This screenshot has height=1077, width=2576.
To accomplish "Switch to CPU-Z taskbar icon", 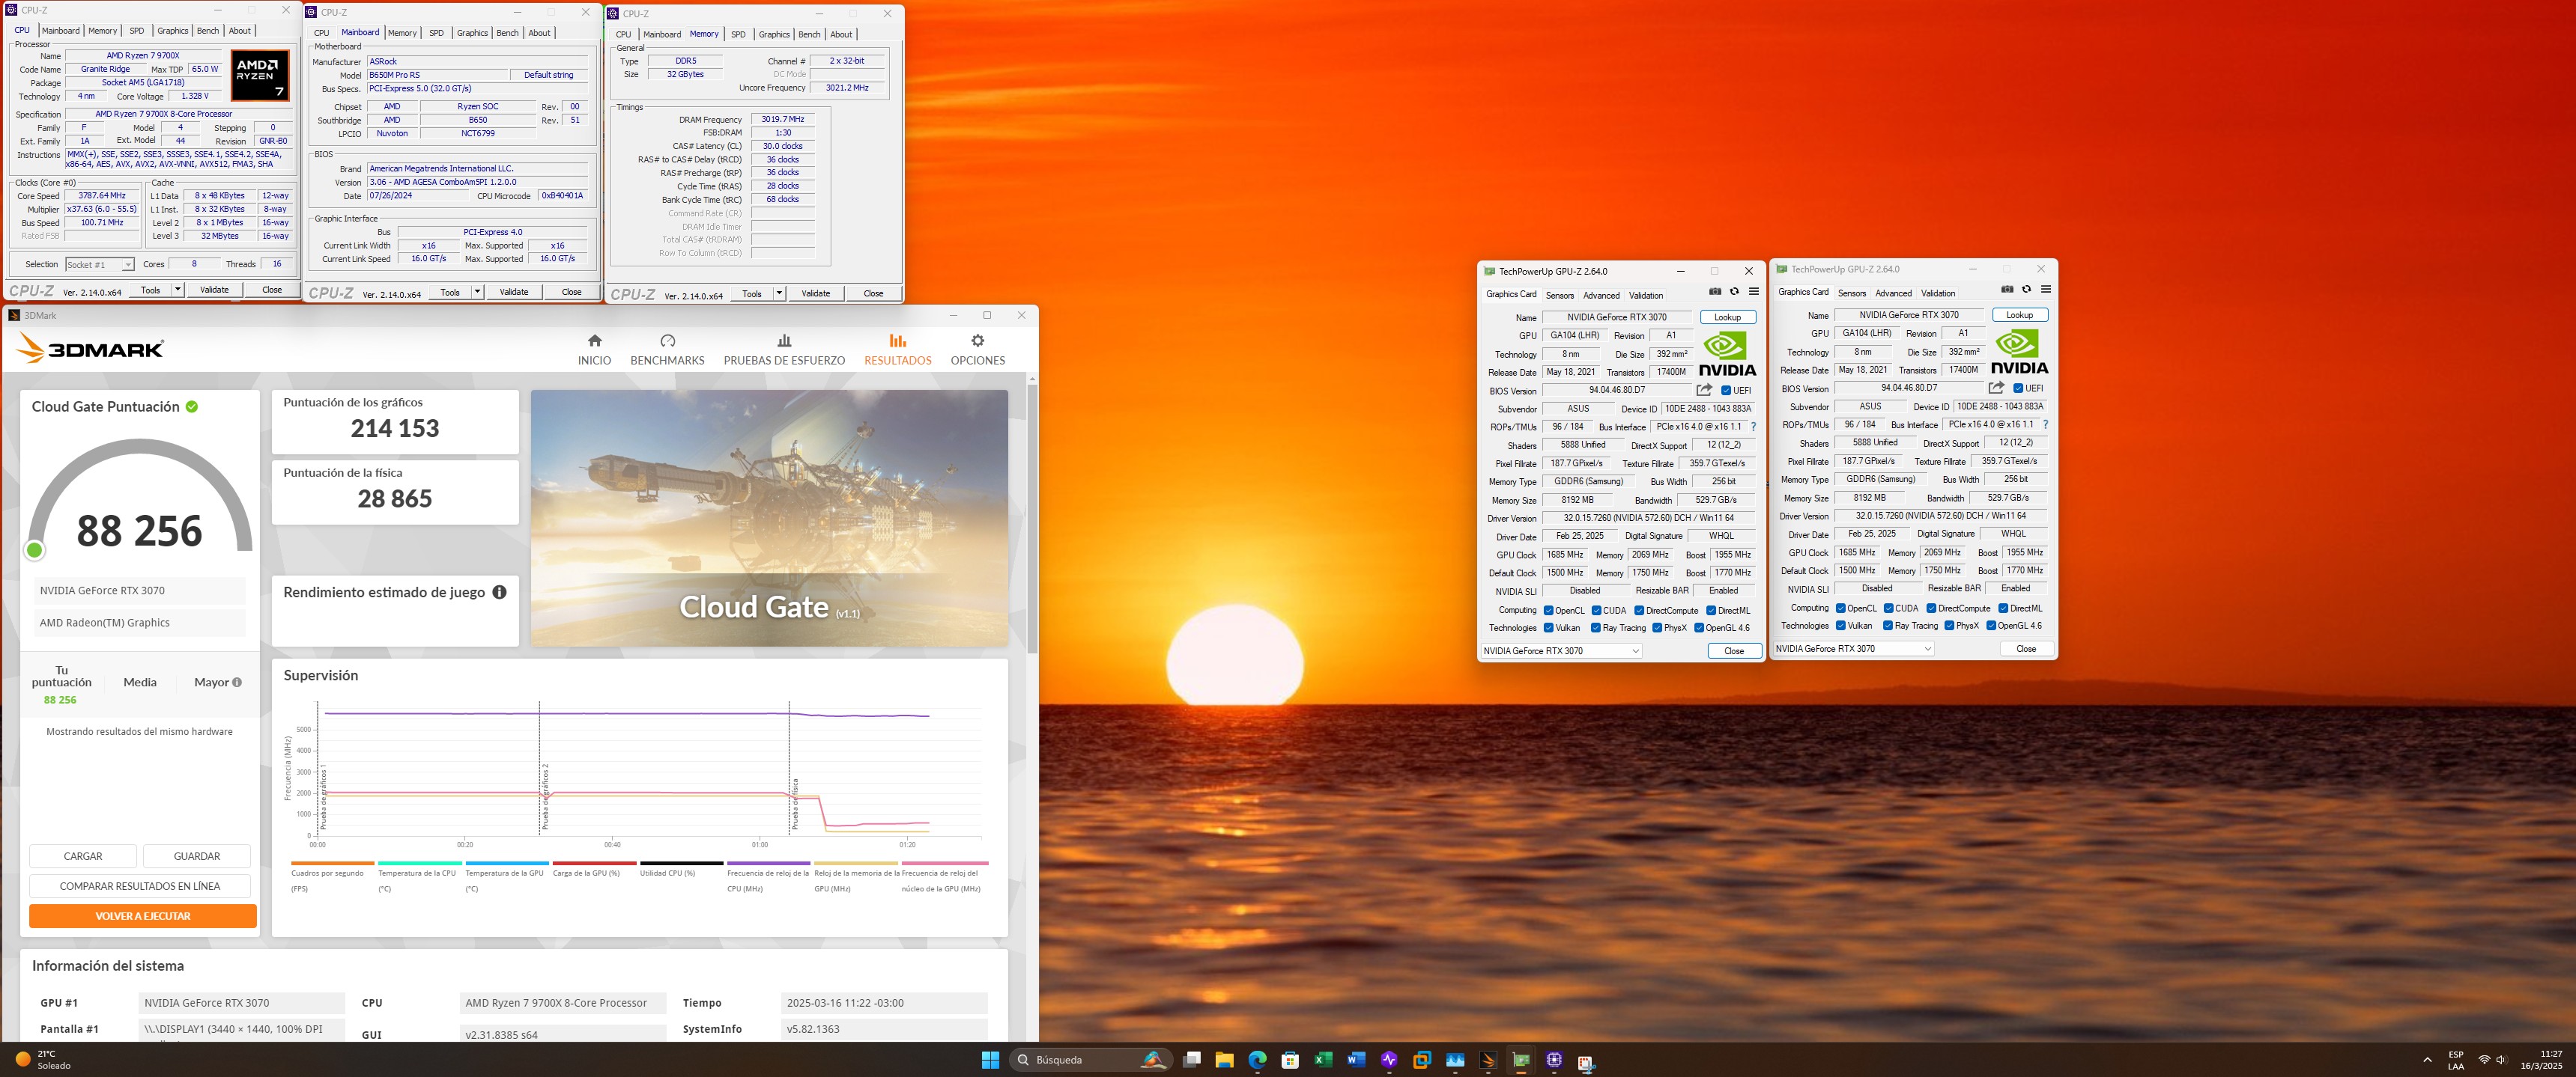I will (x=1554, y=1060).
